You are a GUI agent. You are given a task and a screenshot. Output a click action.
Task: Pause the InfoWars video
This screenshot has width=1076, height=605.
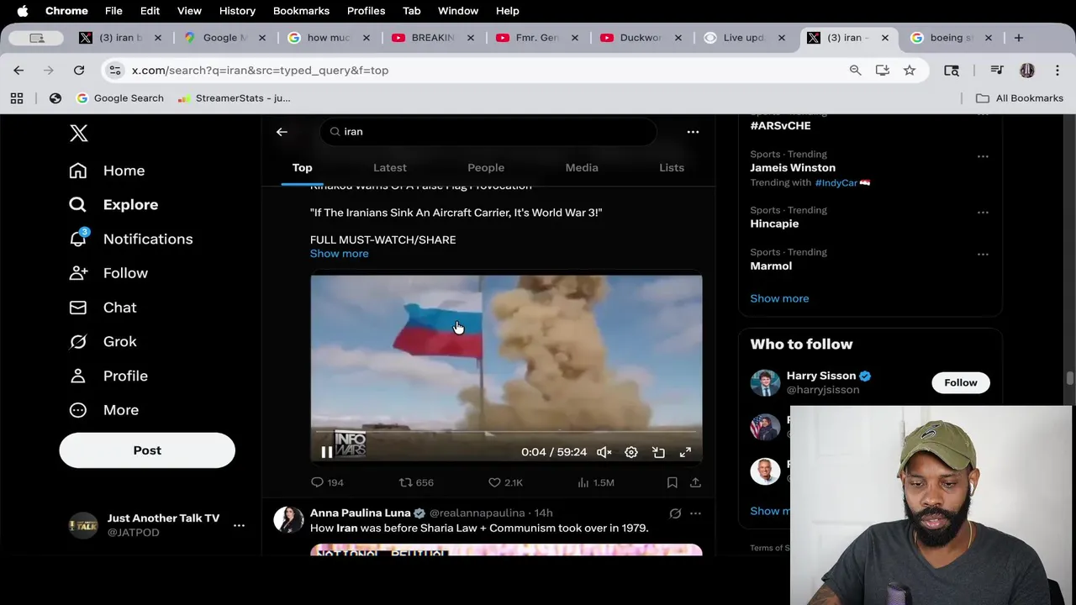(326, 452)
